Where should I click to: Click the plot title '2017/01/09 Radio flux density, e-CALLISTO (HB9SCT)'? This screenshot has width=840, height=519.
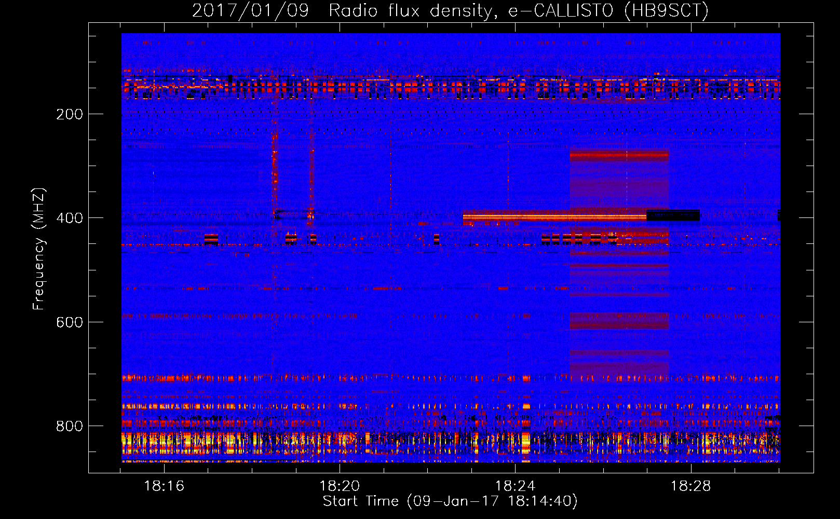click(x=450, y=10)
